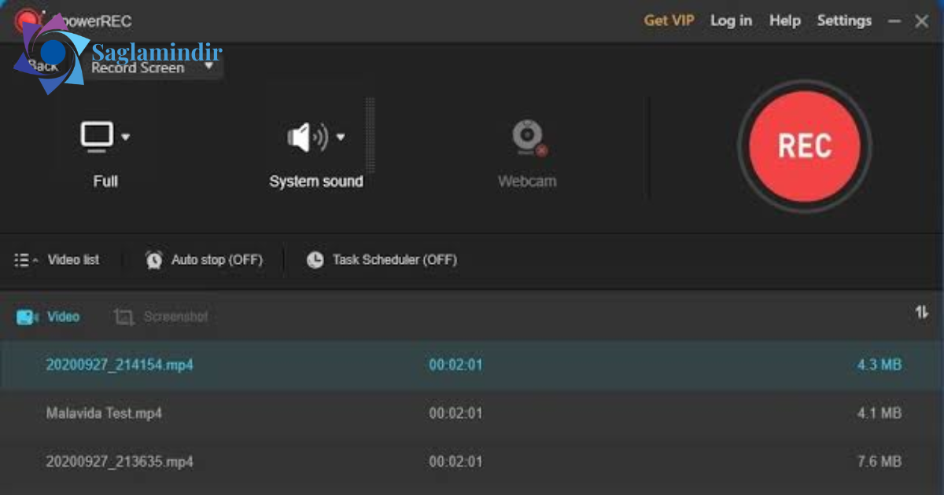The width and height of the screenshot is (944, 495).
Task: Click the Task Scheduler clock icon
Action: click(x=315, y=260)
